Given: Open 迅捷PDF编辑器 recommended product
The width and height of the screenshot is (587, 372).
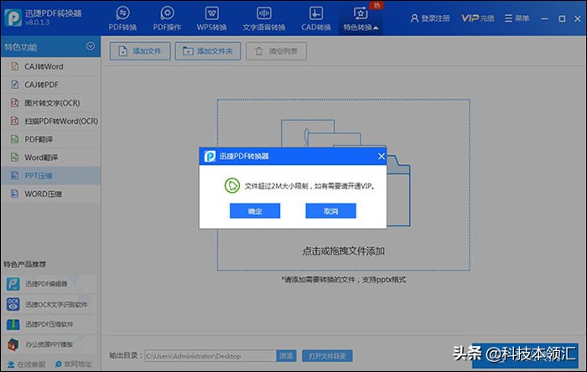Looking at the screenshot, I should (50, 284).
